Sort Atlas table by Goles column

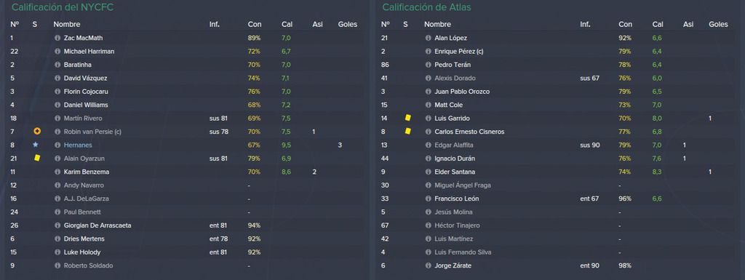click(718, 24)
